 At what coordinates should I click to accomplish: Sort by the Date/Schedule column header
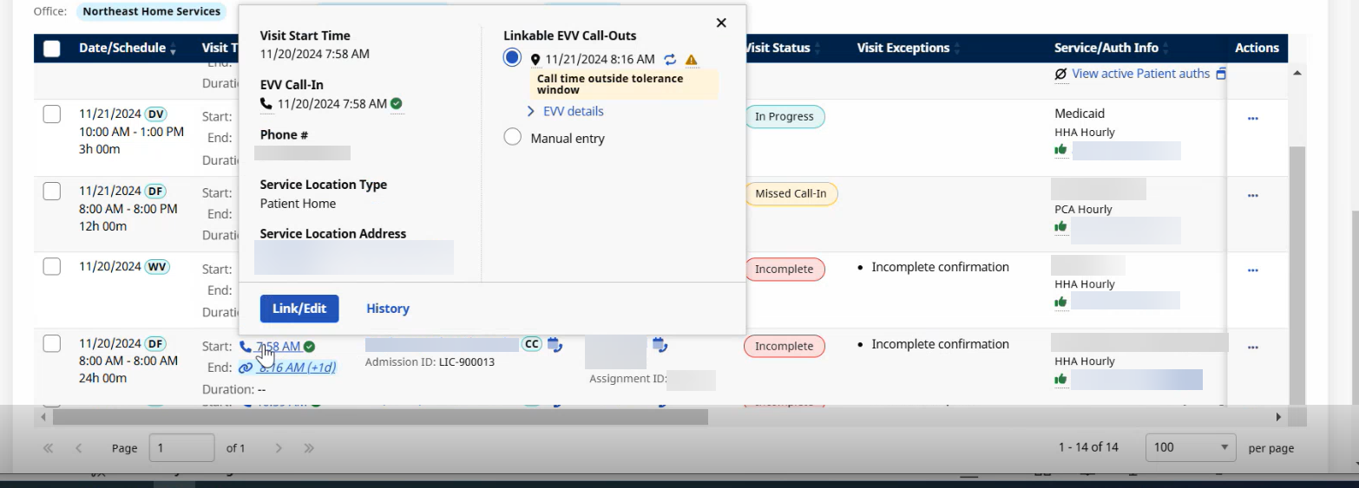pos(122,49)
